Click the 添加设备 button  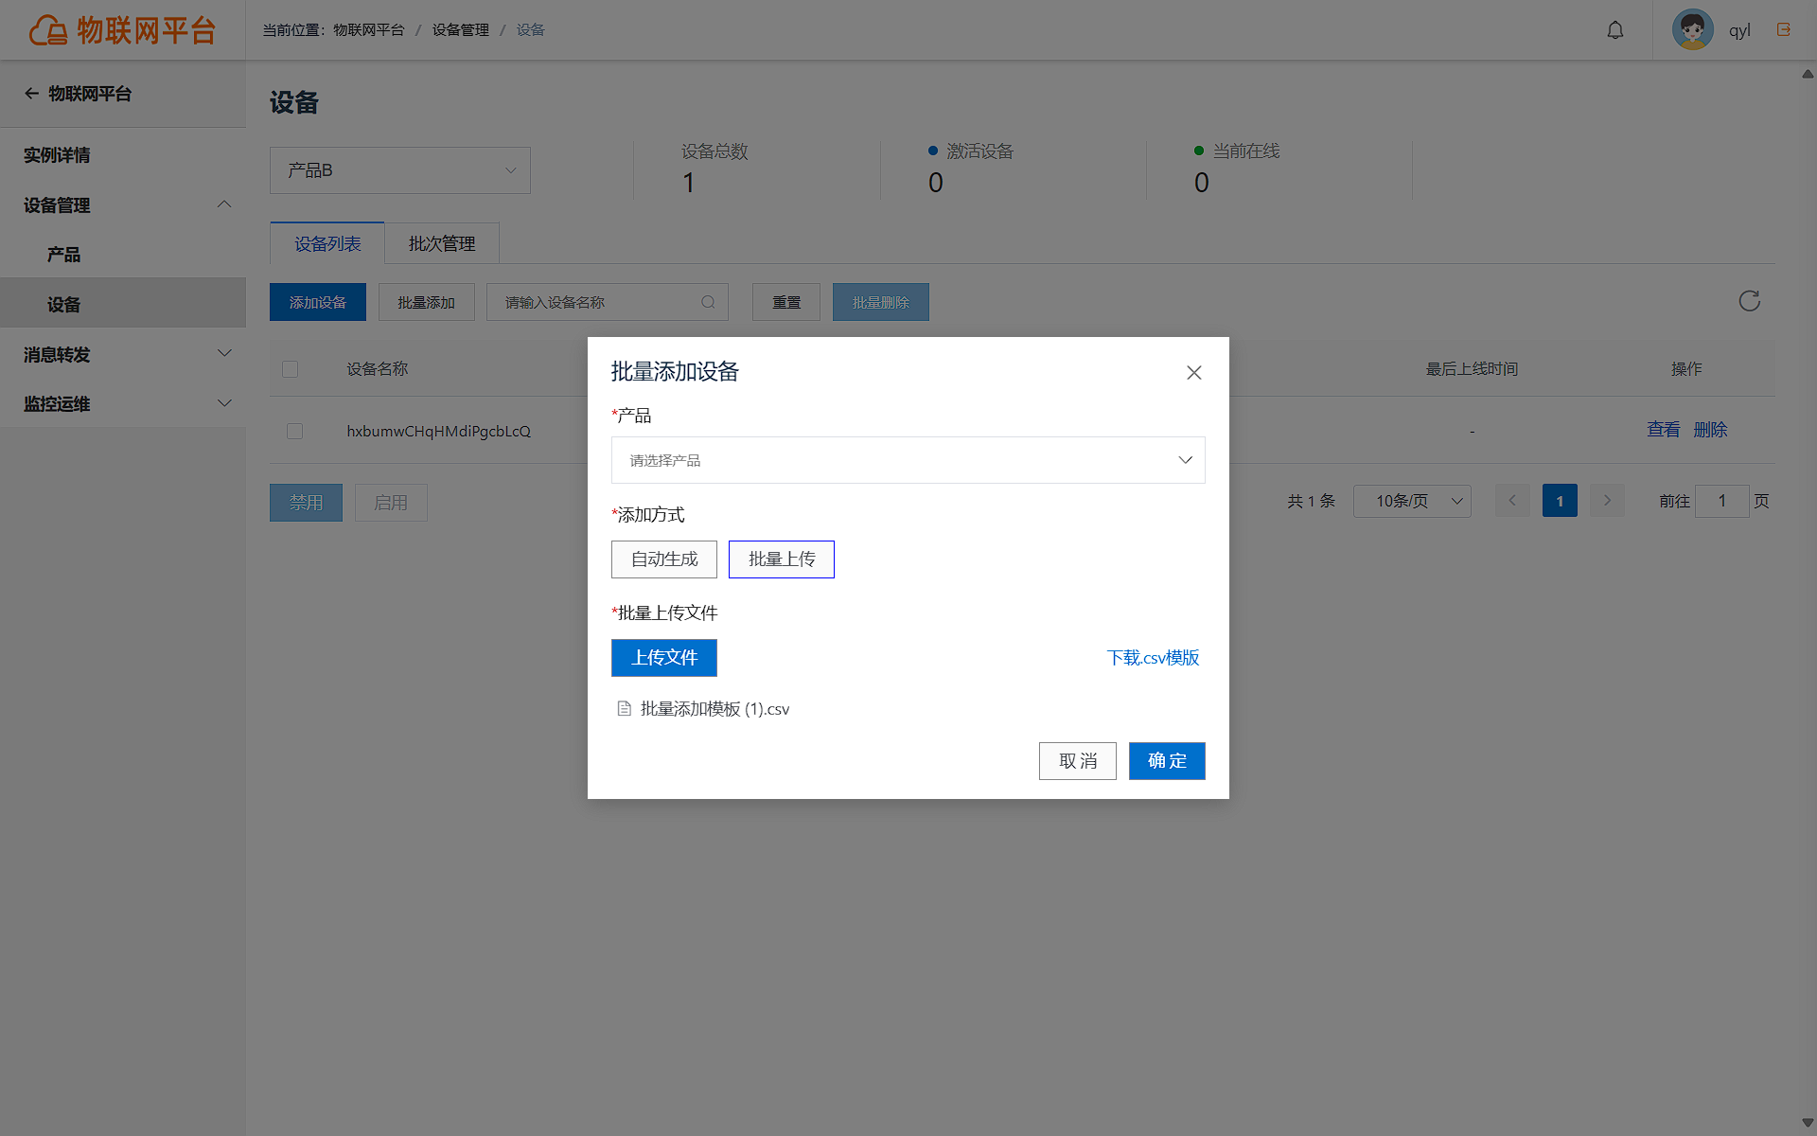318,302
